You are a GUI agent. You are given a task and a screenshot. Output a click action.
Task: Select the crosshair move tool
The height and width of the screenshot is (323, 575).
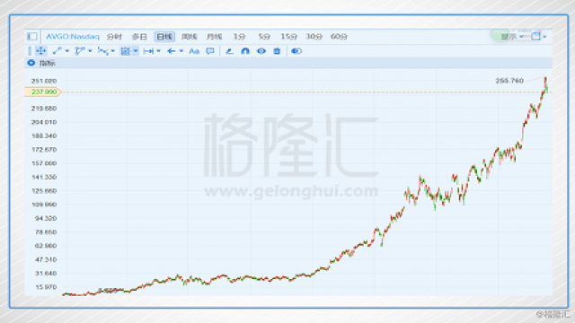click(40, 51)
